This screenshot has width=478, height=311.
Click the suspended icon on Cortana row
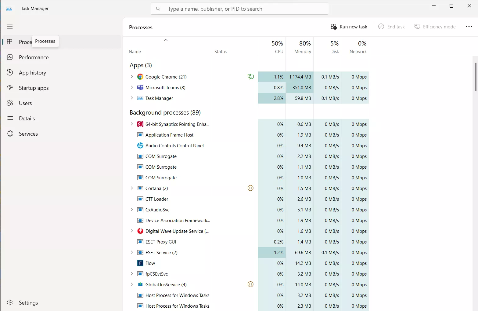(250, 188)
